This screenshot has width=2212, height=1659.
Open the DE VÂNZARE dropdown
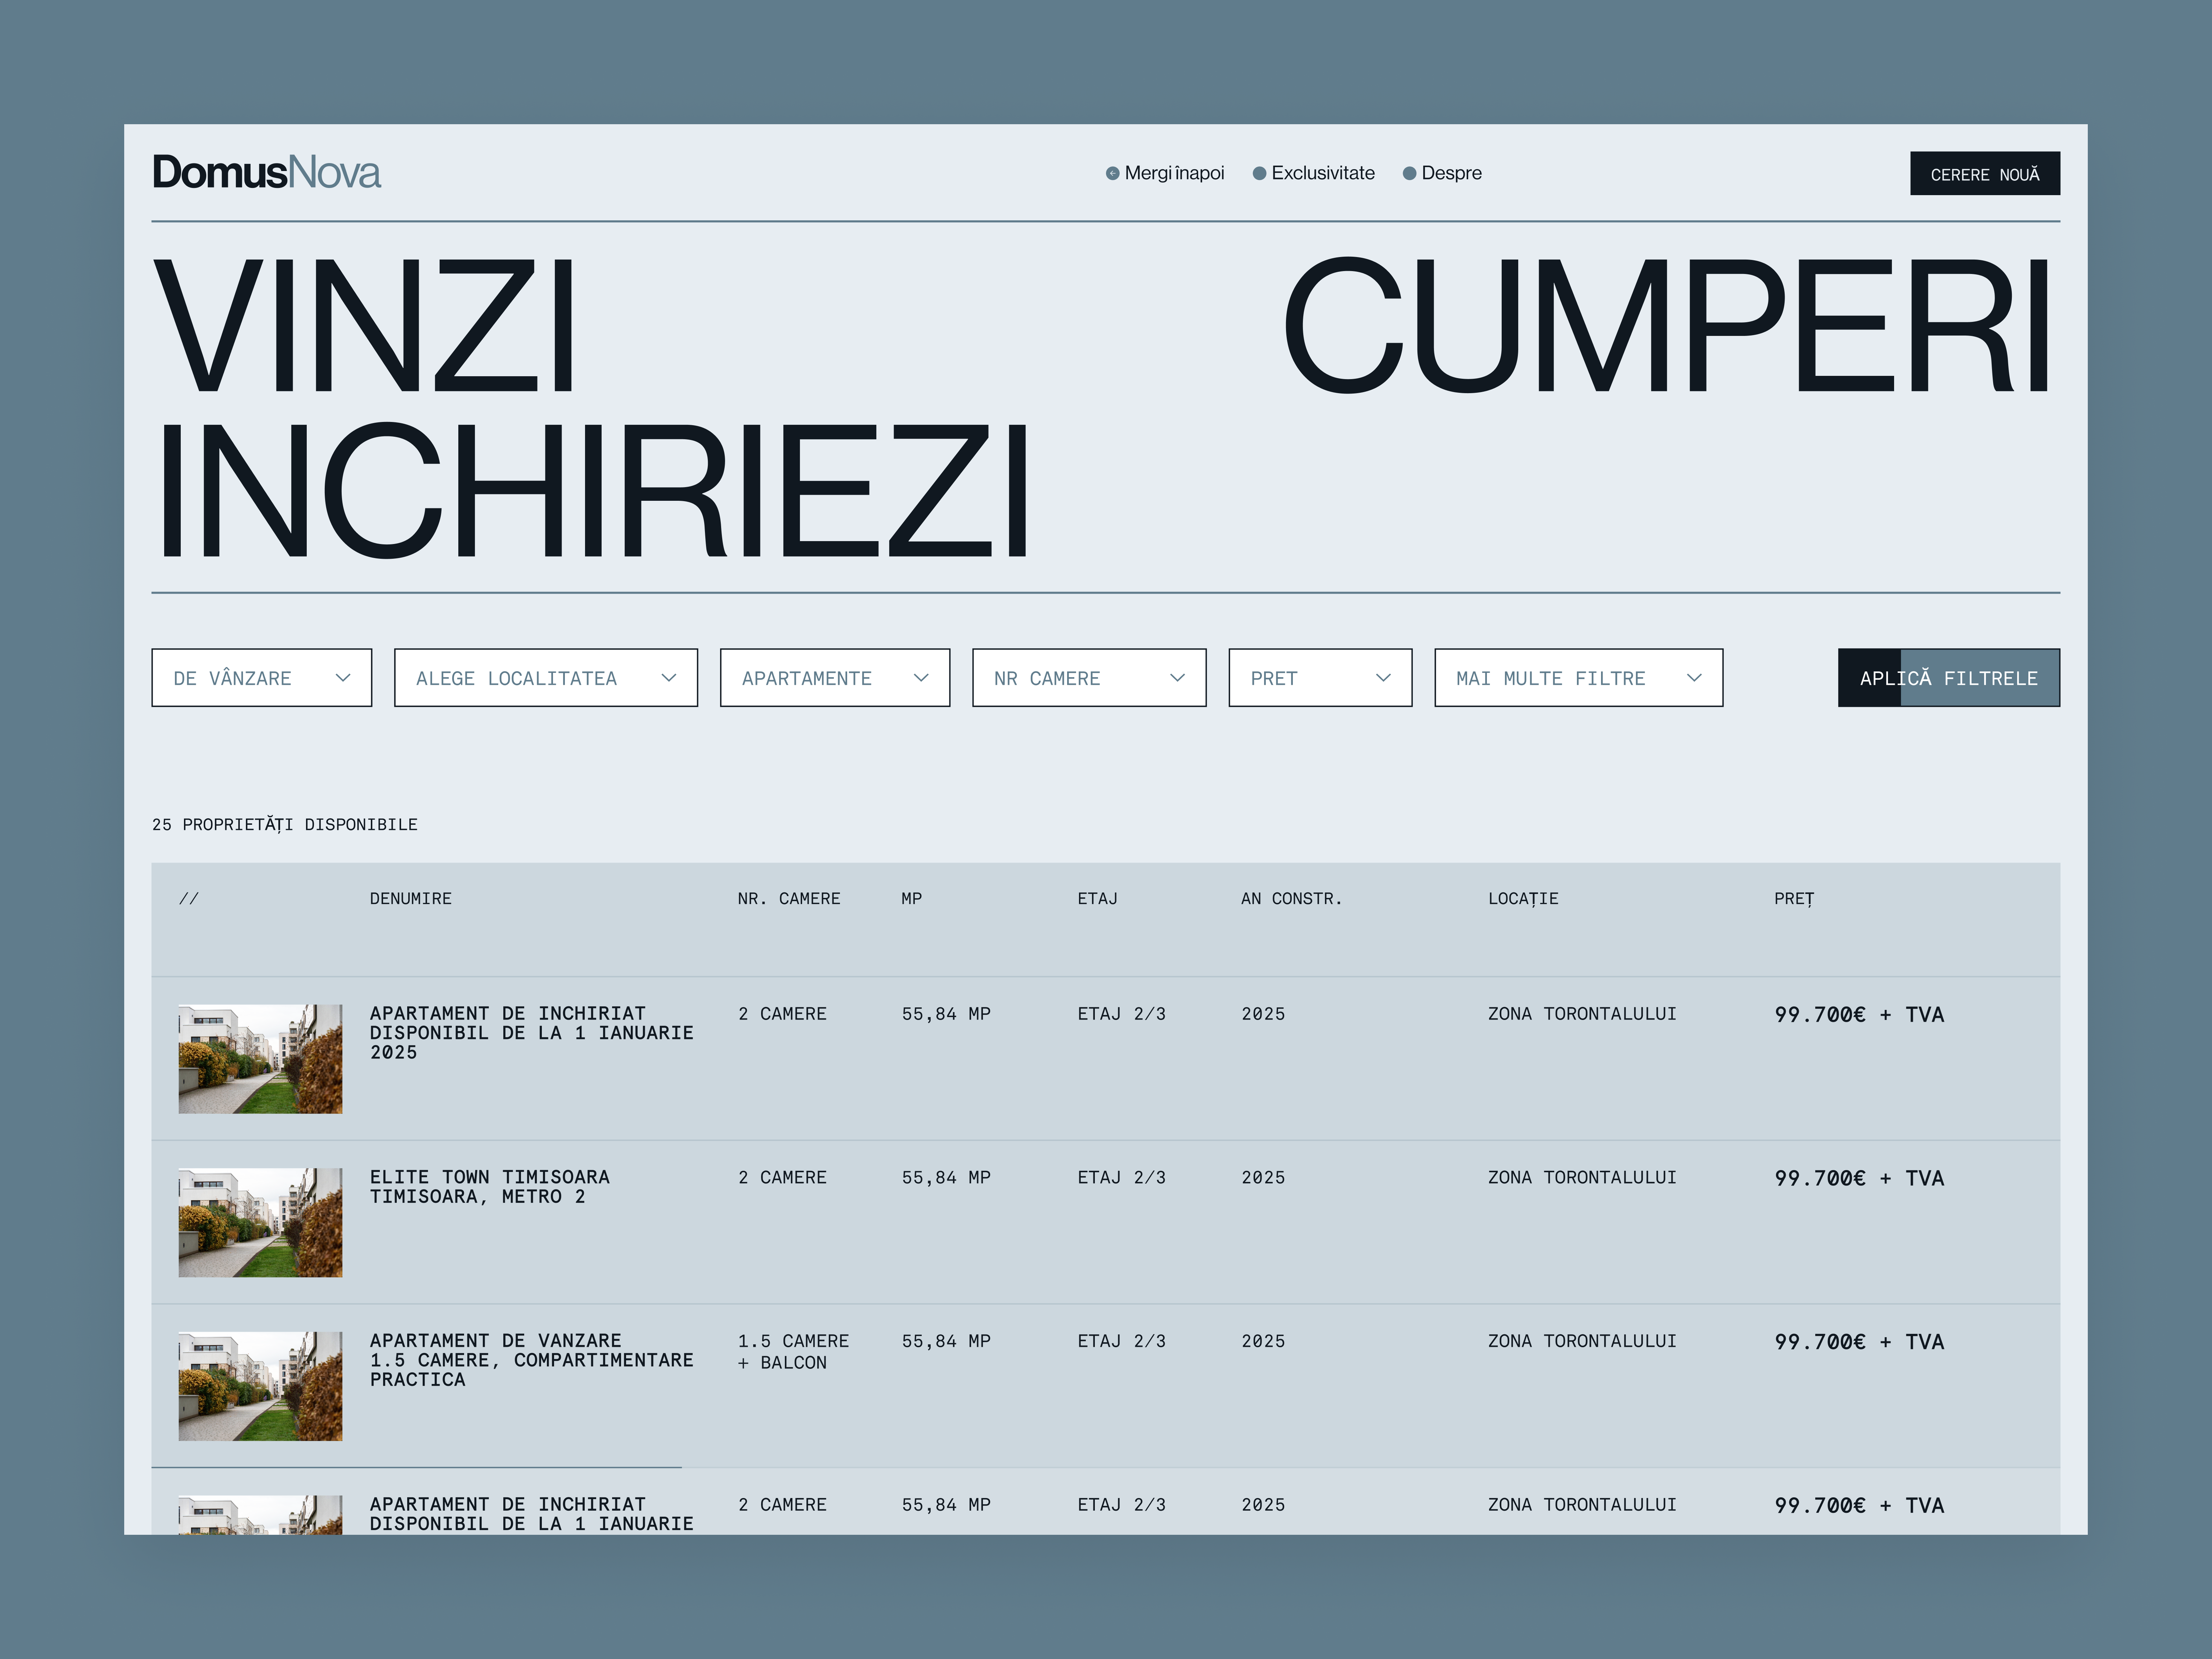262,678
